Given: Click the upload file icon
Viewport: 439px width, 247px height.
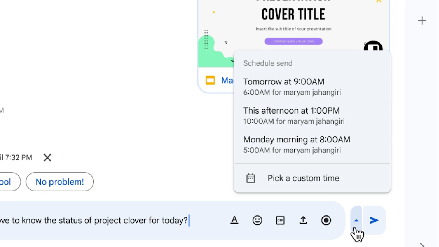Looking at the screenshot, I should pyautogui.click(x=303, y=220).
